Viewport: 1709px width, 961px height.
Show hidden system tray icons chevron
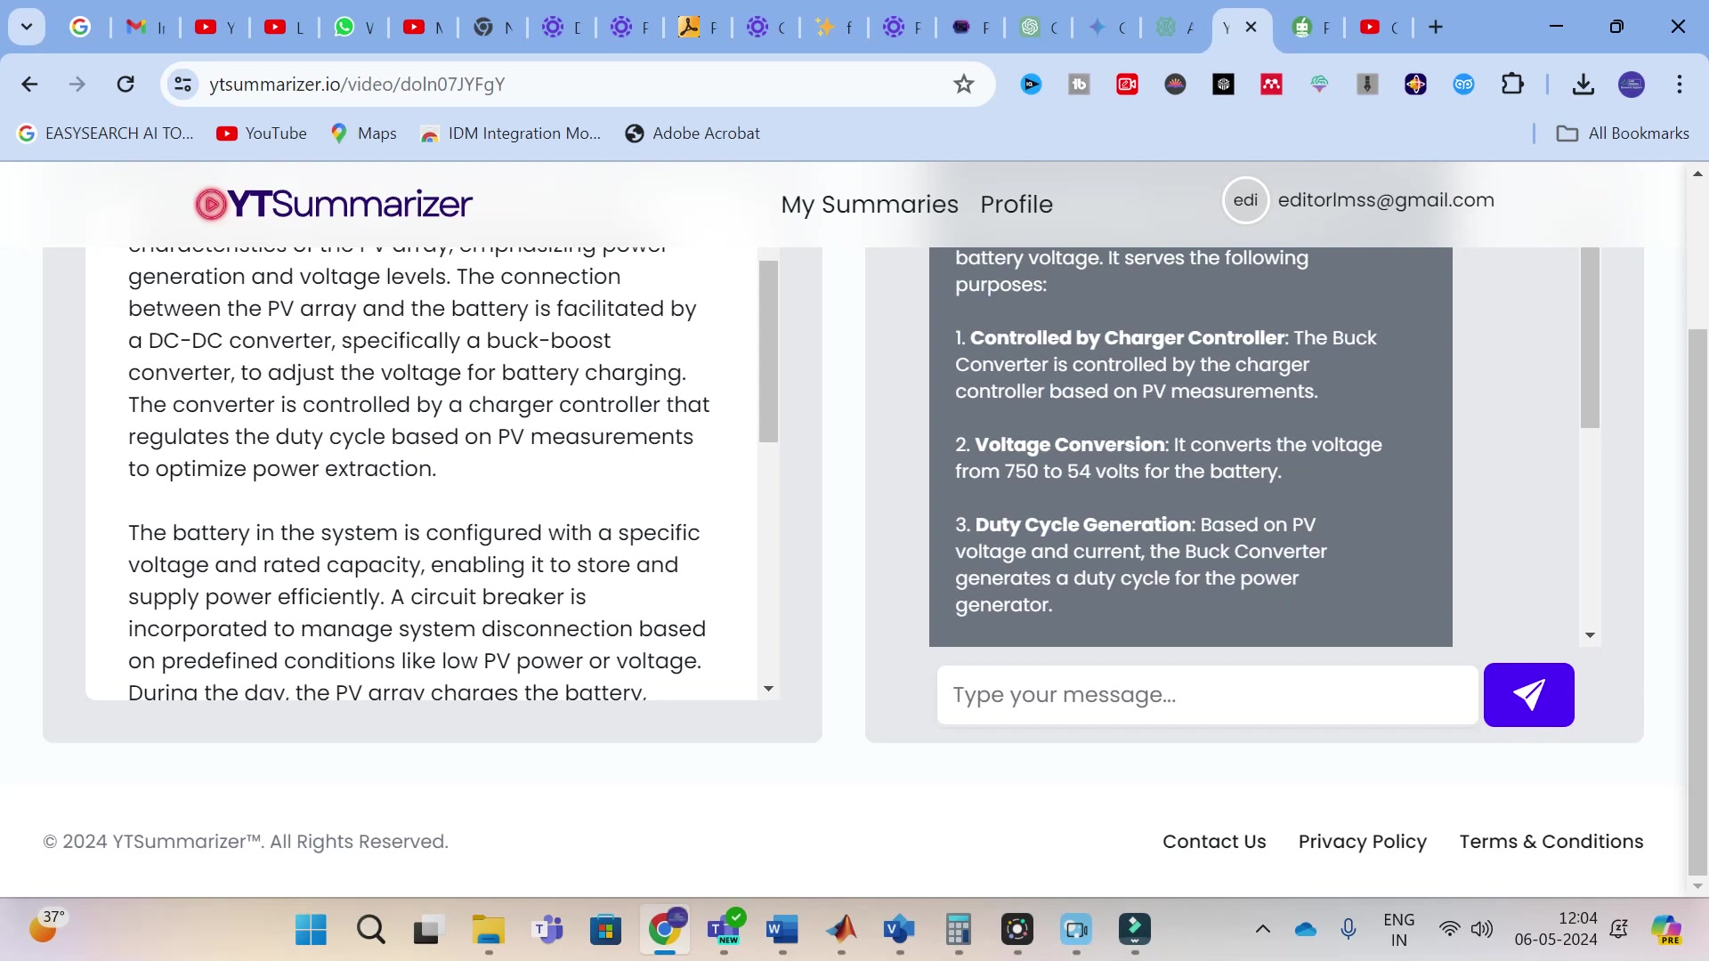coord(1262,930)
